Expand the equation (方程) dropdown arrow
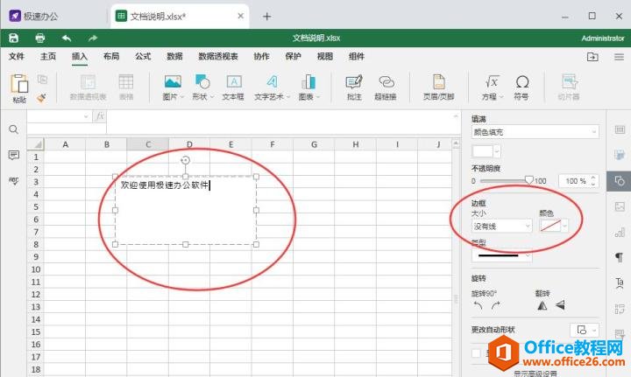Image resolution: width=631 pixels, height=377 pixels. coord(501,97)
